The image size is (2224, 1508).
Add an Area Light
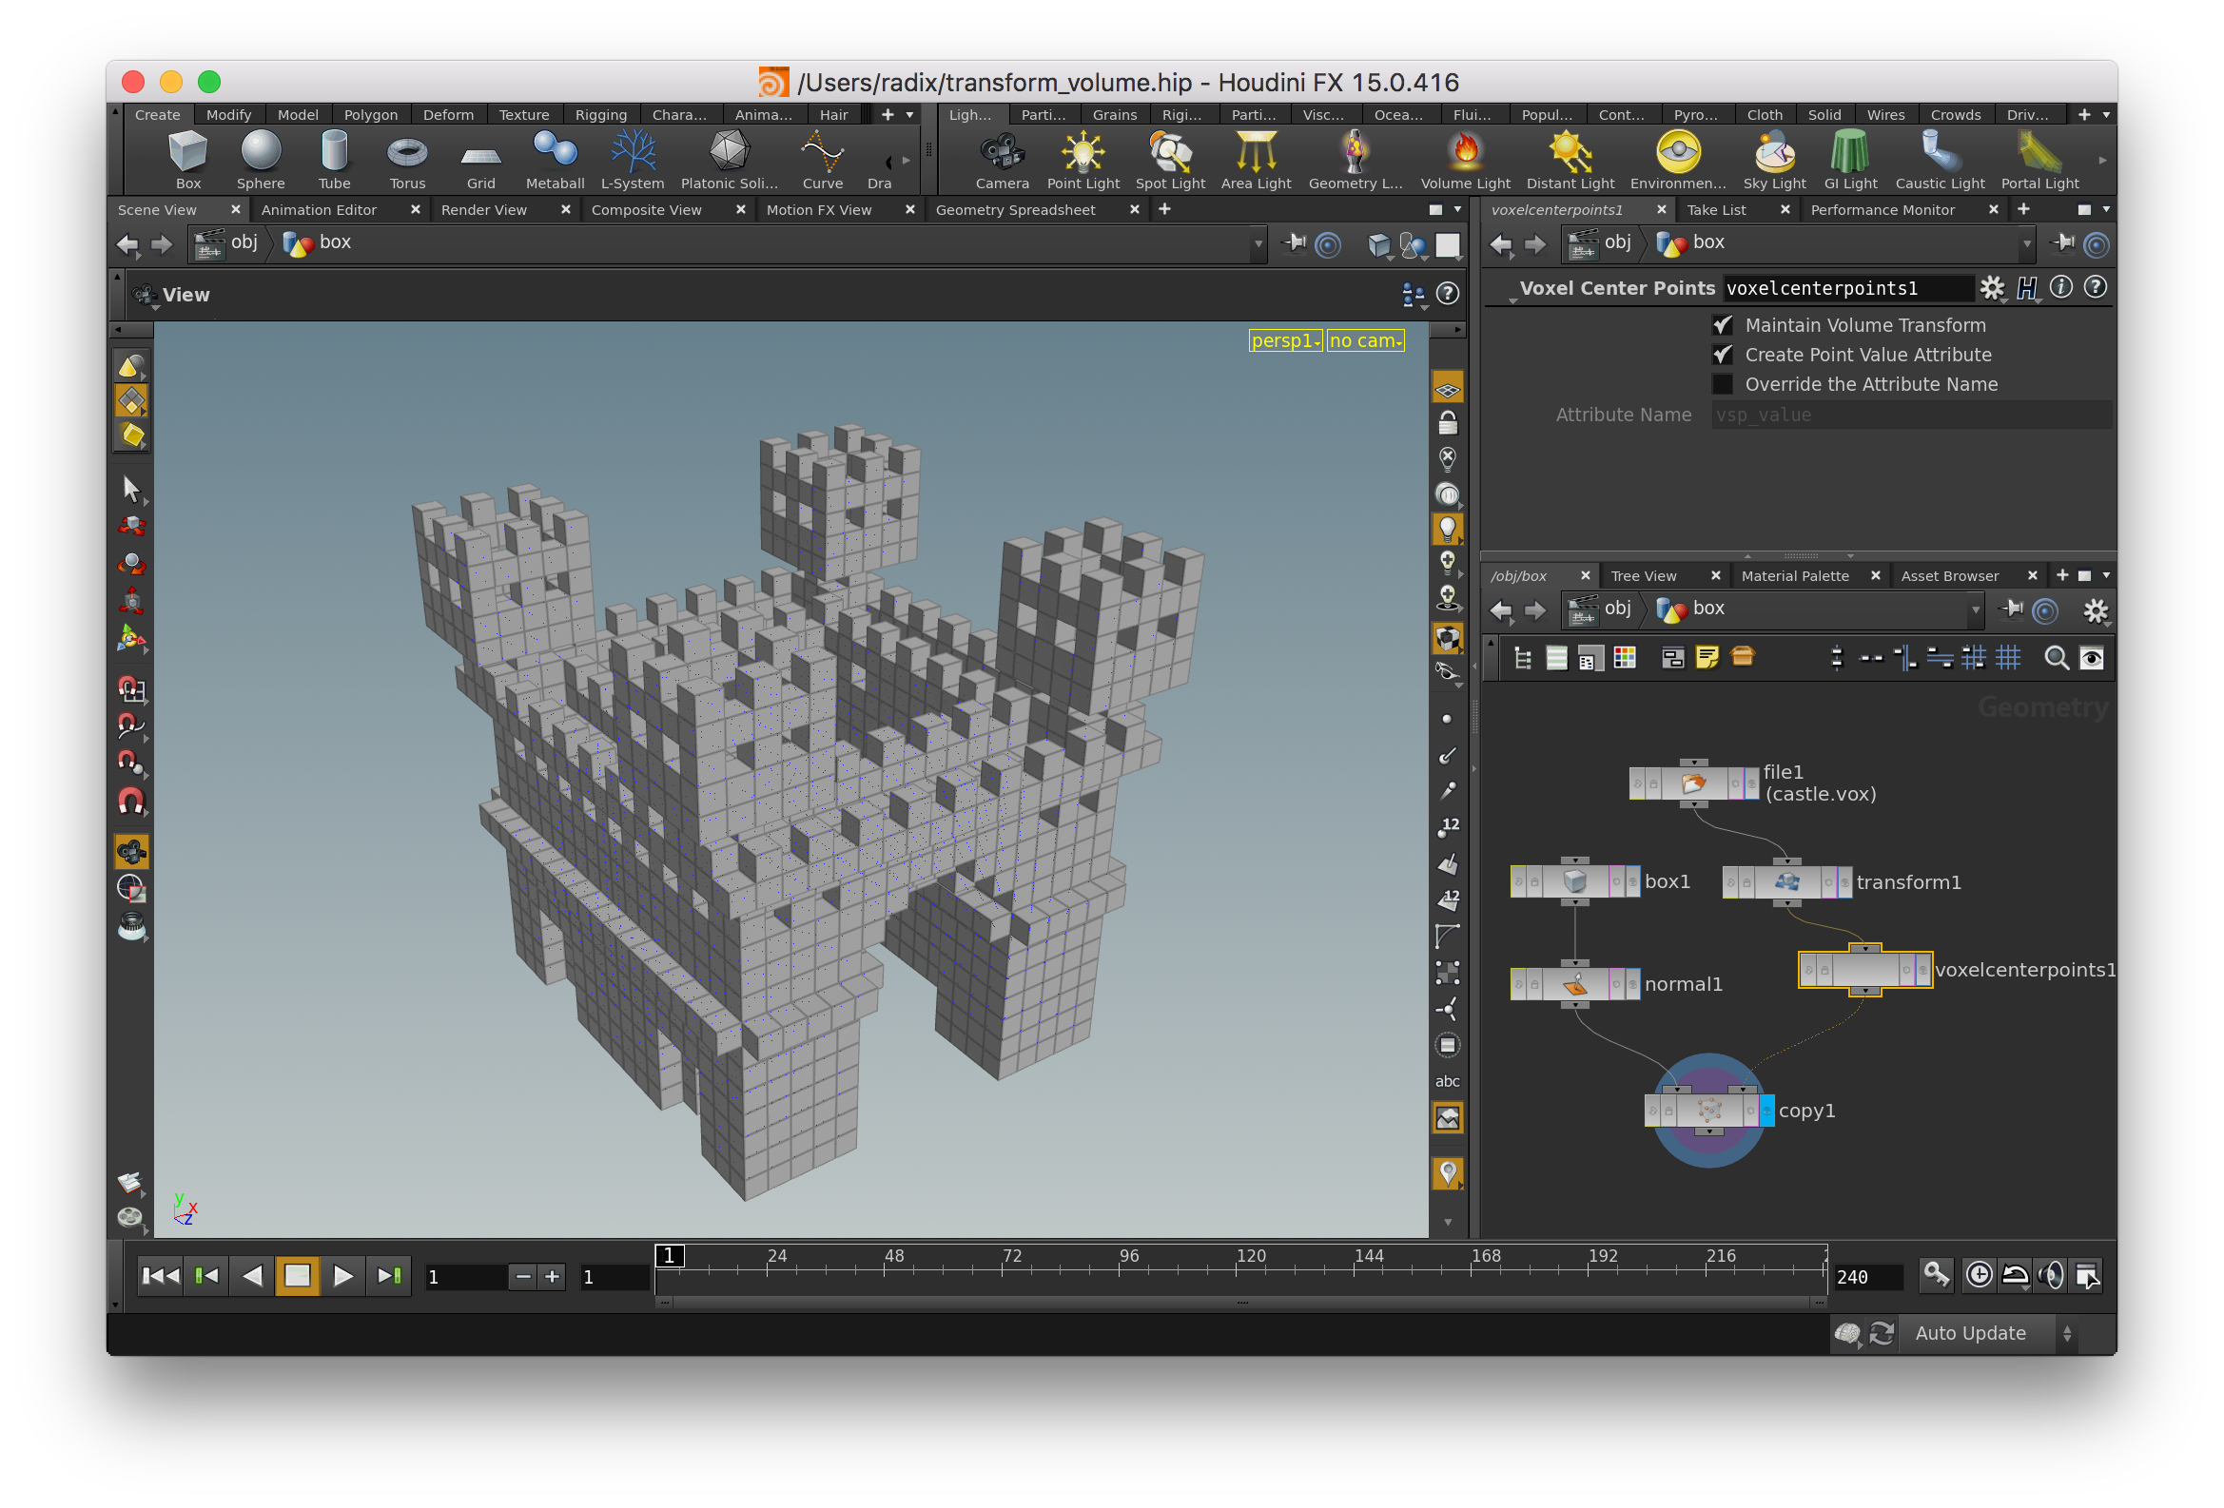point(1256,160)
